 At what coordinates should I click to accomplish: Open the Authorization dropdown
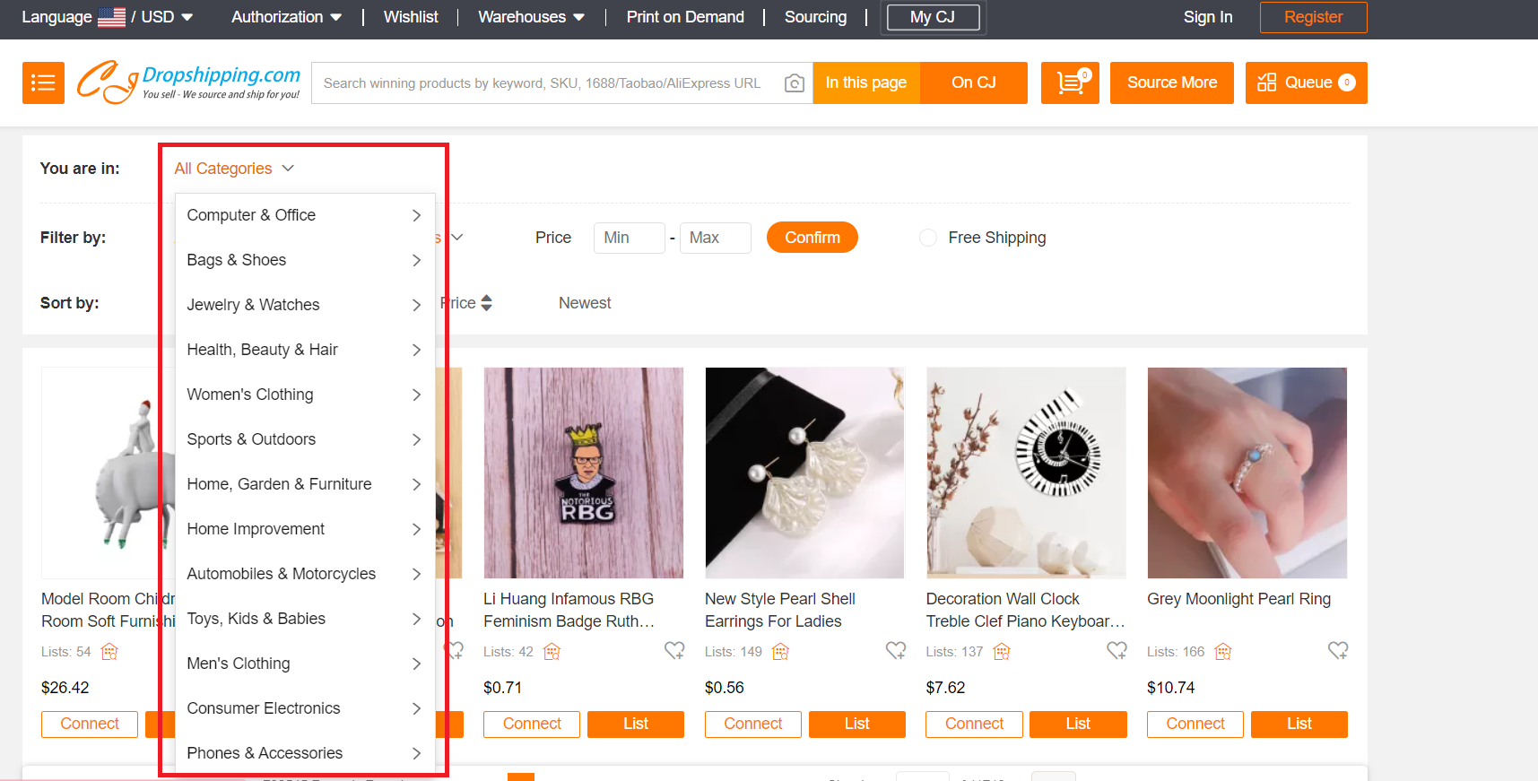tap(286, 17)
